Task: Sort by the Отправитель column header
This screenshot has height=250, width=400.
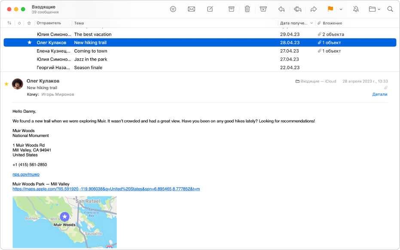Action: click(x=49, y=23)
